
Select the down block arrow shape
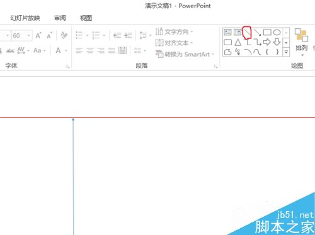(x=277, y=42)
